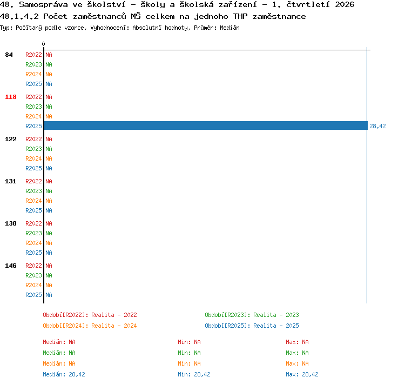Click group label 122

point(11,139)
